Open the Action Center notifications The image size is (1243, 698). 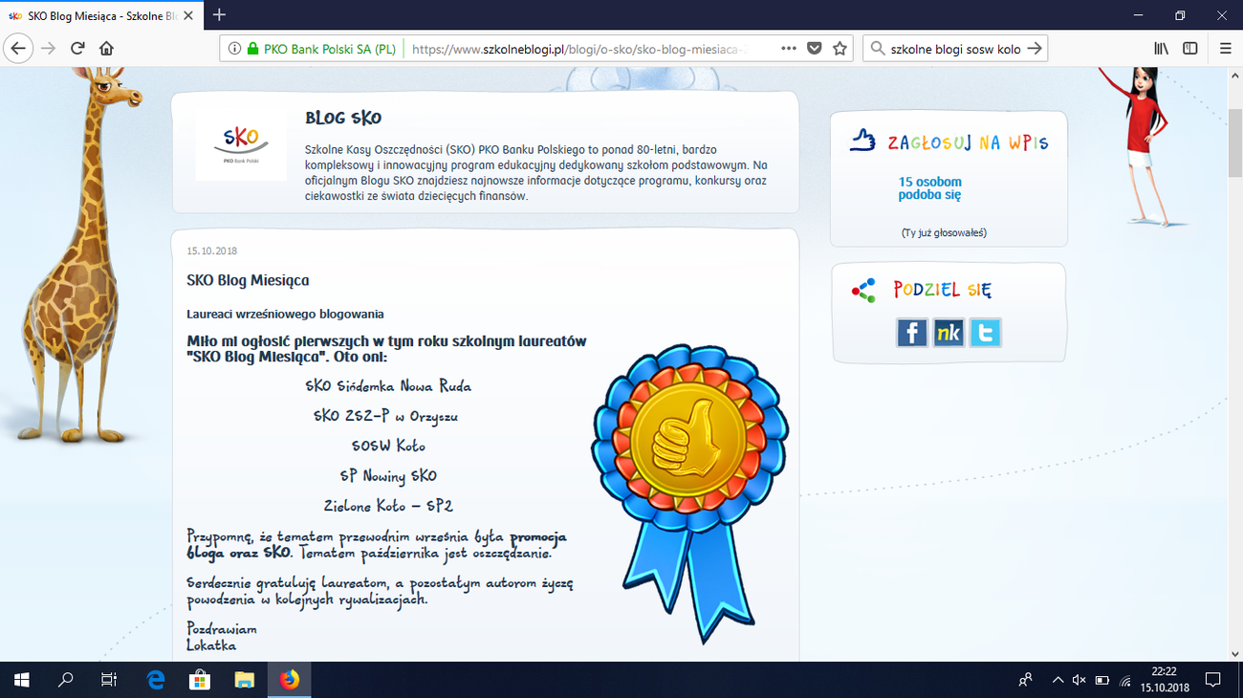tap(1212, 680)
